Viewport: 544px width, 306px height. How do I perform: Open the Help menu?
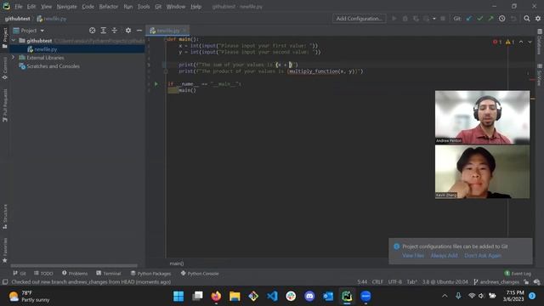[x=196, y=7]
